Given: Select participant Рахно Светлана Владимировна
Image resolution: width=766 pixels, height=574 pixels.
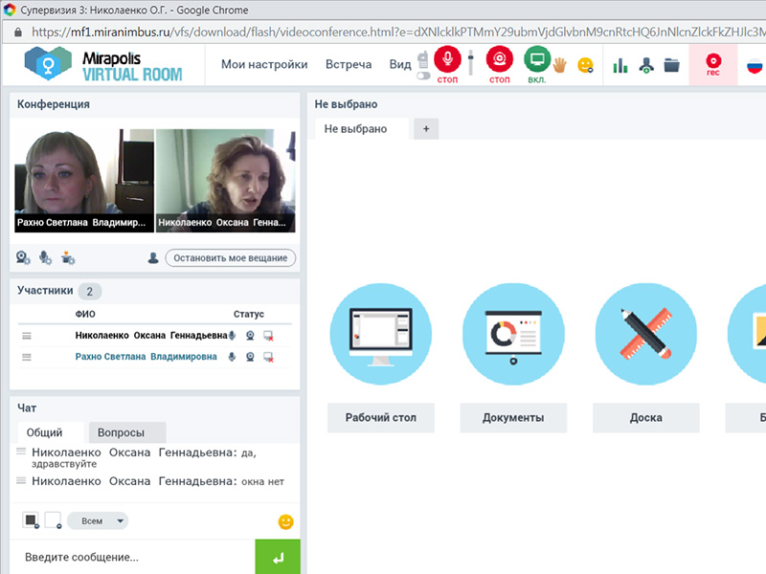Looking at the screenshot, I should coord(146,357).
